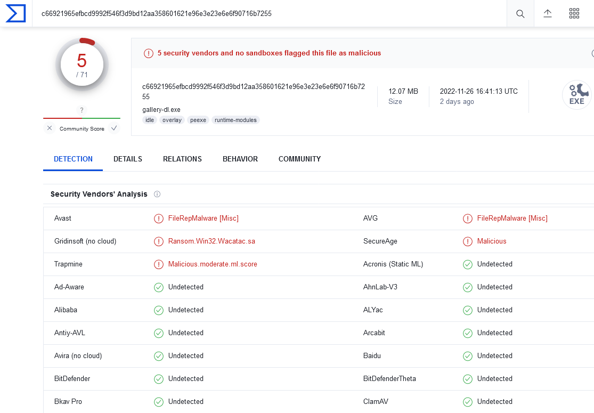Click the malicious warning icon in banner
594x413 pixels.
(x=149, y=53)
